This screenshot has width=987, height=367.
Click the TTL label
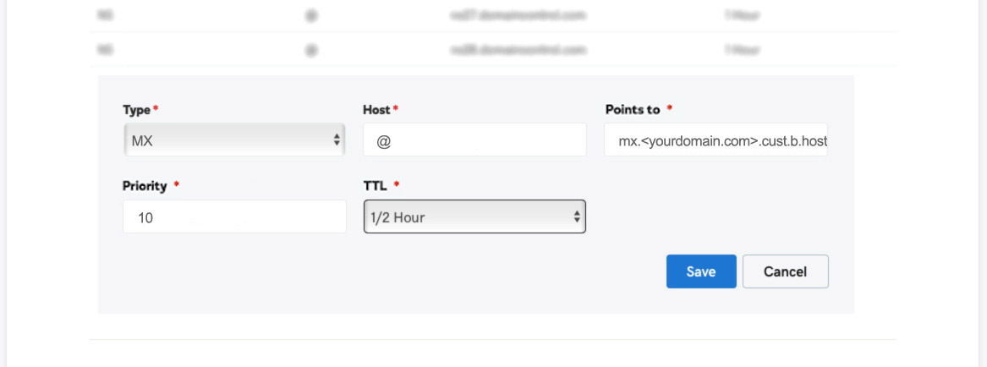tap(375, 186)
